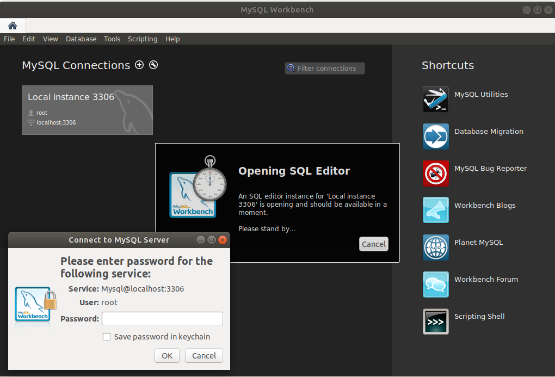Image resolution: width=555 pixels, height=377 pixels.
Task: Open Workbench Forum chat bubble icon
Action: [x=436, y=285]
